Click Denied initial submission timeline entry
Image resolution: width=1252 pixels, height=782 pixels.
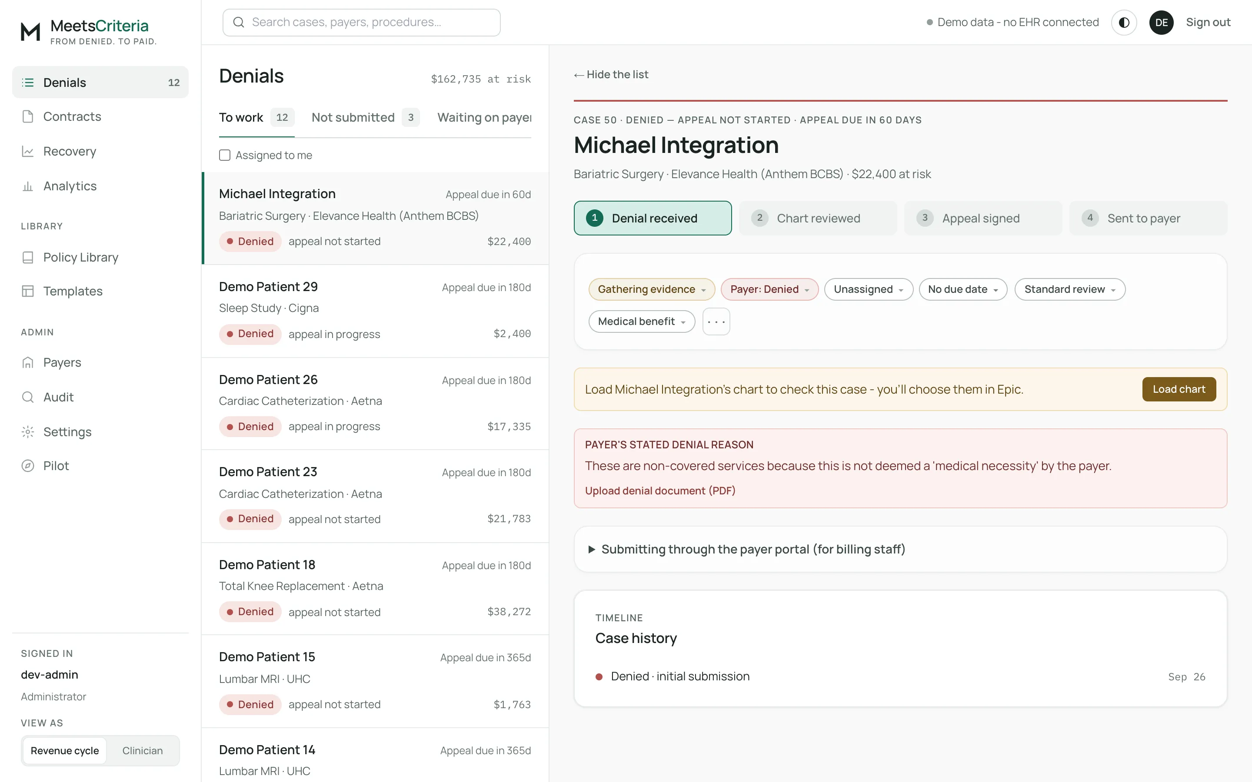pyautogui.click(x=901, y=676)
